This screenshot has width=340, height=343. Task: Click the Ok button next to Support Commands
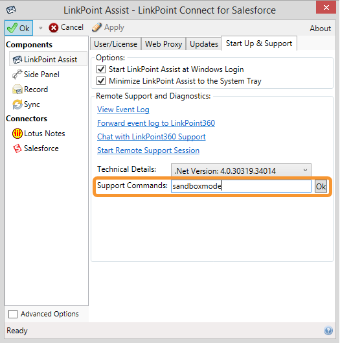321,186
